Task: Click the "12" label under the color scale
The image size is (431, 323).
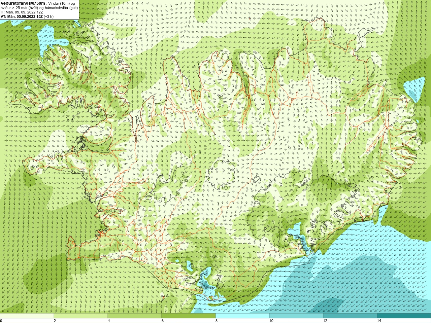Action: tap(325, 321)
